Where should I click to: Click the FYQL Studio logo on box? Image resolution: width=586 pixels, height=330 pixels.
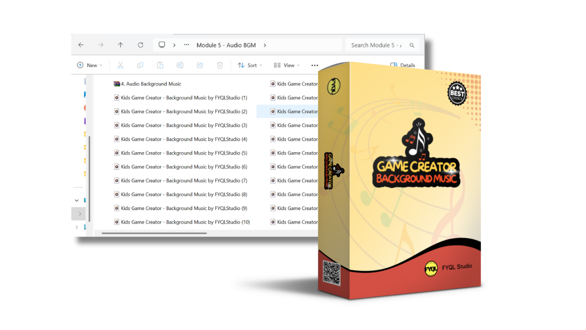pyautogui.click(x=431, y=269)
